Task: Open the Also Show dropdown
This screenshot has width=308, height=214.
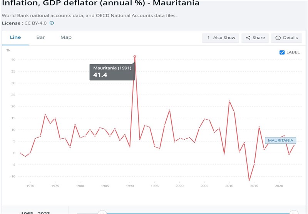Action: click(221, 38)
